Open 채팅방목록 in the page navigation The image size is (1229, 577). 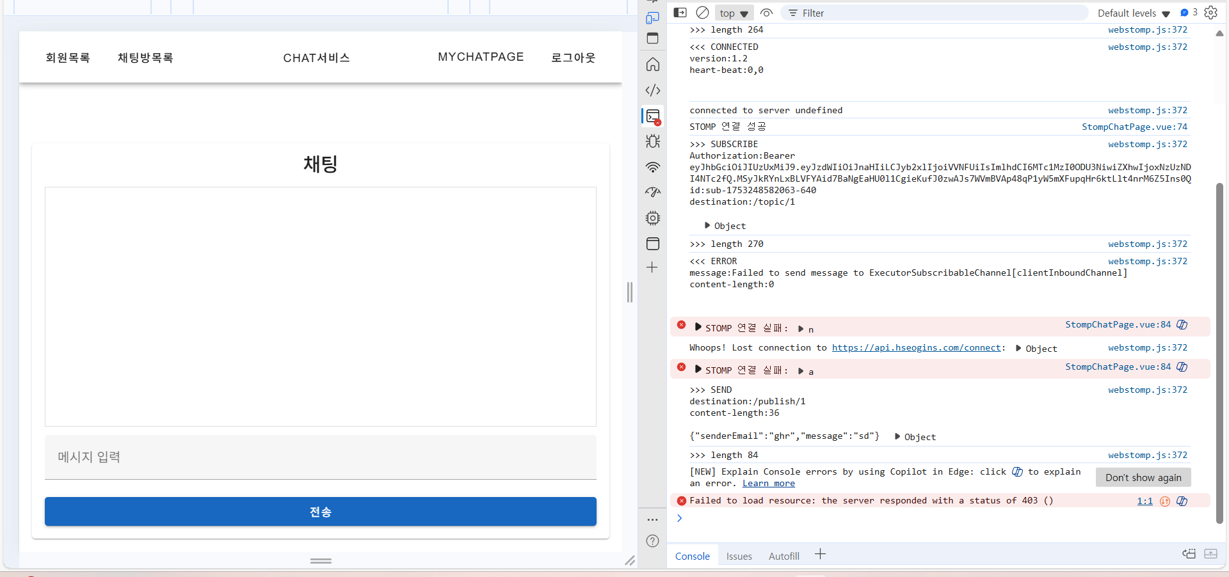click(x=145, y=58)
